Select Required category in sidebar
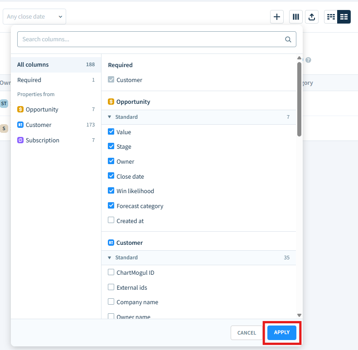The width and height of the screenshot is (358, 350). click(x=56, y=80)
